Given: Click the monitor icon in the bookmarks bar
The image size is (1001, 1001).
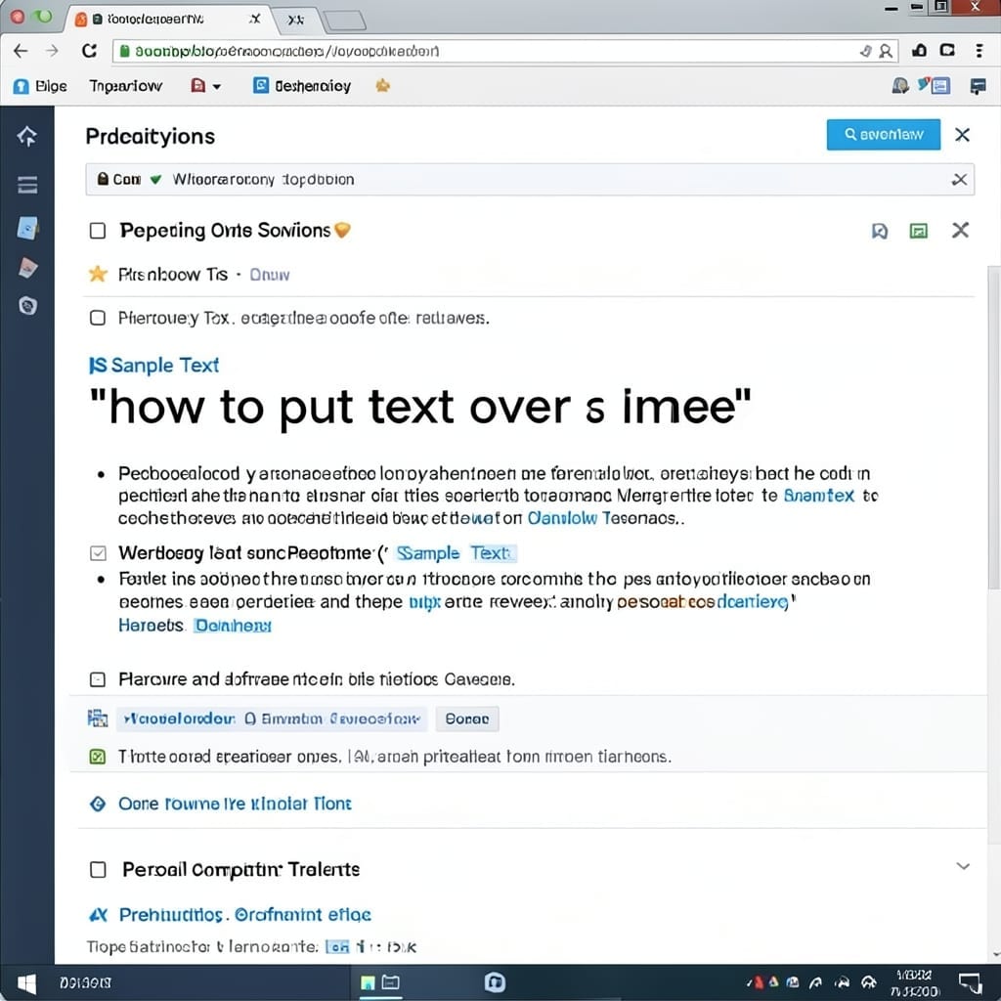Looking at the screenshot, I should click(978, 86).
